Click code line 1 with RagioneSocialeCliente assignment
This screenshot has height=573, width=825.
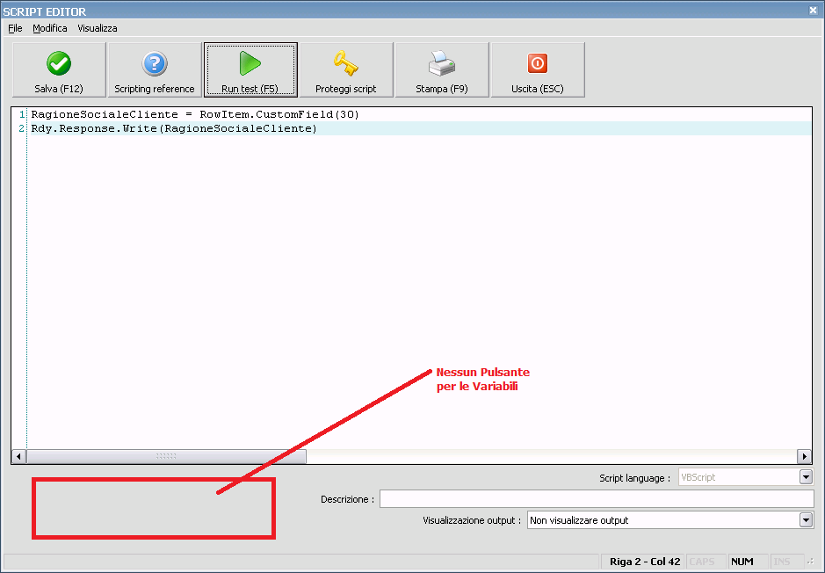[195, 114]
